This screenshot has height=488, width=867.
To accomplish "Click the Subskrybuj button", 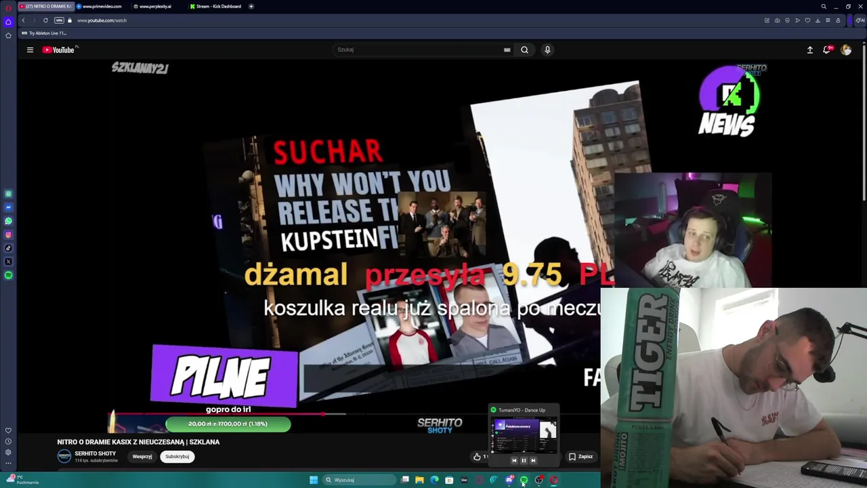I will tap(177, 457).
